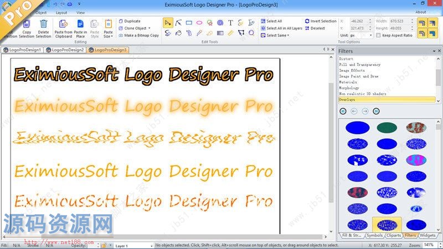Pick the red-blue camouflage overlay filter

pyautogui.click(x=358, y=193)
